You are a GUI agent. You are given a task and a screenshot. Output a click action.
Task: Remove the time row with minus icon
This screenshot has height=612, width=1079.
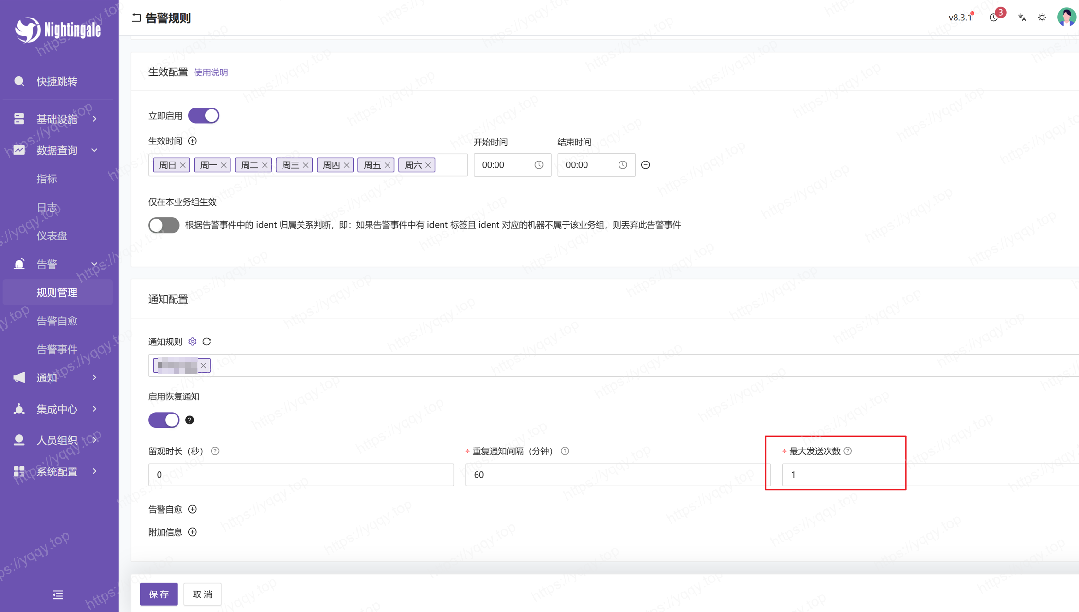(x=645, y=165)
